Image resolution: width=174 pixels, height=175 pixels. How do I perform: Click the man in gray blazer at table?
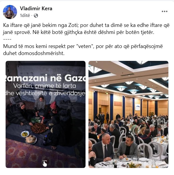[x=128, y=147]
